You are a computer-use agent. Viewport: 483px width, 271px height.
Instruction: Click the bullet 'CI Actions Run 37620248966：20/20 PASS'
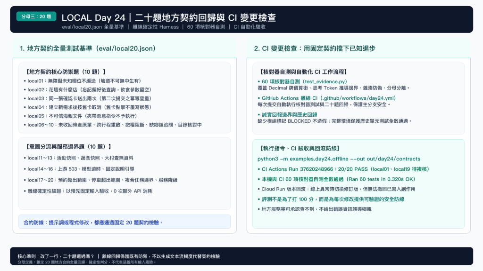[343, 169]
